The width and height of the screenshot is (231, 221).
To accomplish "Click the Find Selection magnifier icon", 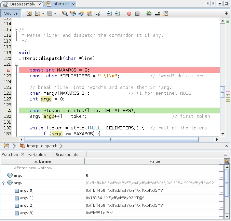I will [65, 14].
